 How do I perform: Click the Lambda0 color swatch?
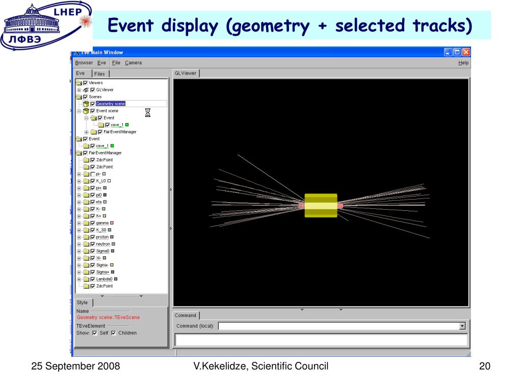click(116, 279)
